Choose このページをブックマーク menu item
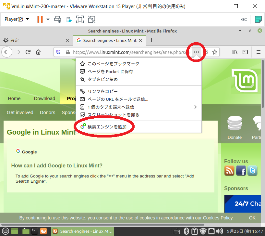 [139, 64]
